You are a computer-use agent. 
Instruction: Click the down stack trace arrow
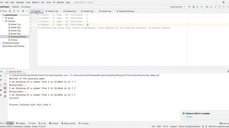point(5,80)
